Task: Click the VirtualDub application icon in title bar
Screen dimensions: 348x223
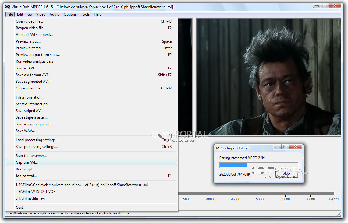Action: point(8,7)
